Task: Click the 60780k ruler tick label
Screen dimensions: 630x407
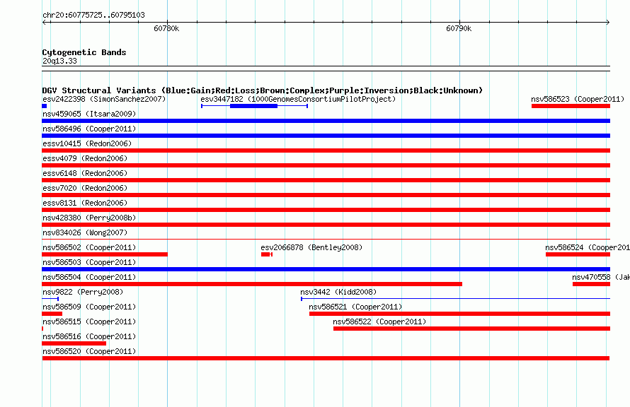Action: tap(166, 28)
